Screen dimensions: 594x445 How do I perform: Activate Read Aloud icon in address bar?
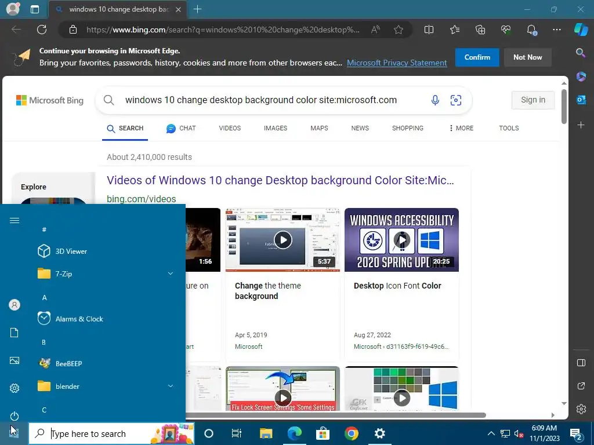pyautogui.click(x=375, y=30)
